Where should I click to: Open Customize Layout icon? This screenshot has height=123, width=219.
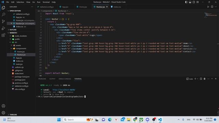197,2
